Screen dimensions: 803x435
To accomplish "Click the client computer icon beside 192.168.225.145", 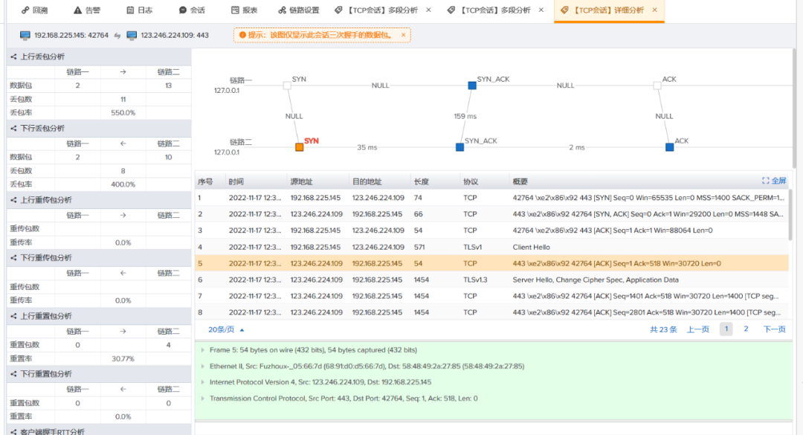I will click(x=25, y=36).
